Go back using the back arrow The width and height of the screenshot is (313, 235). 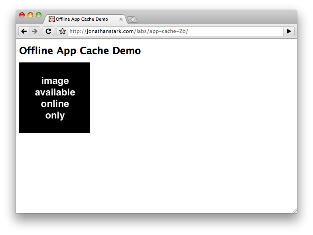pos(24,31)
